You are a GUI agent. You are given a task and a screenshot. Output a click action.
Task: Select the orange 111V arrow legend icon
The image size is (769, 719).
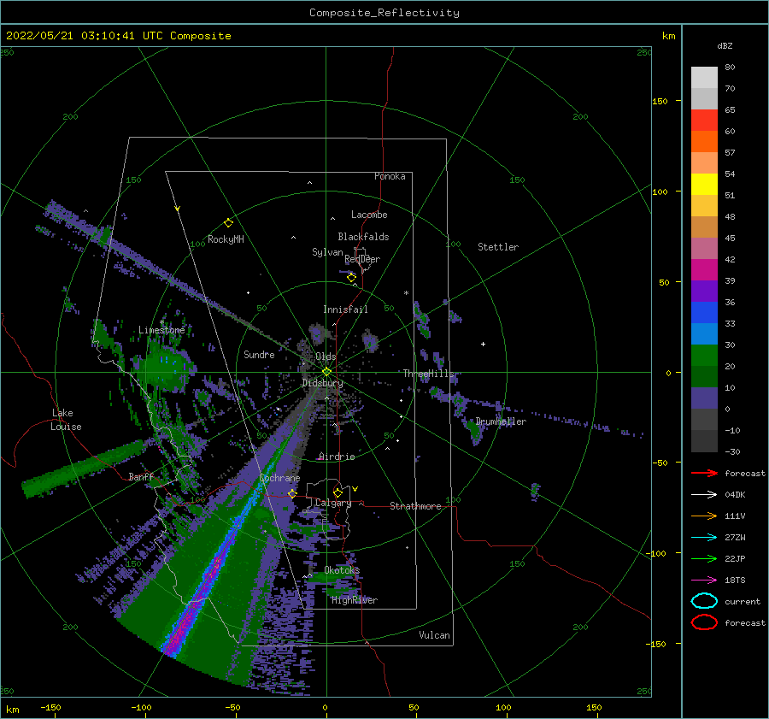[x=704, y=516]
